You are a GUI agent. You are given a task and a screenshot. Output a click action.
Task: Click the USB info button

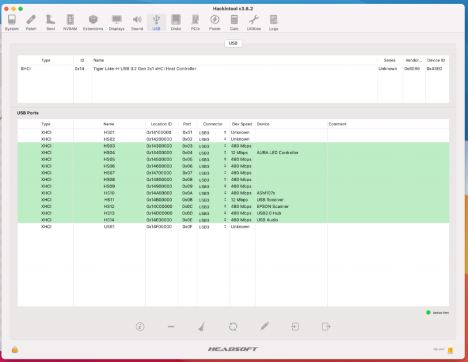coord(140,326)
